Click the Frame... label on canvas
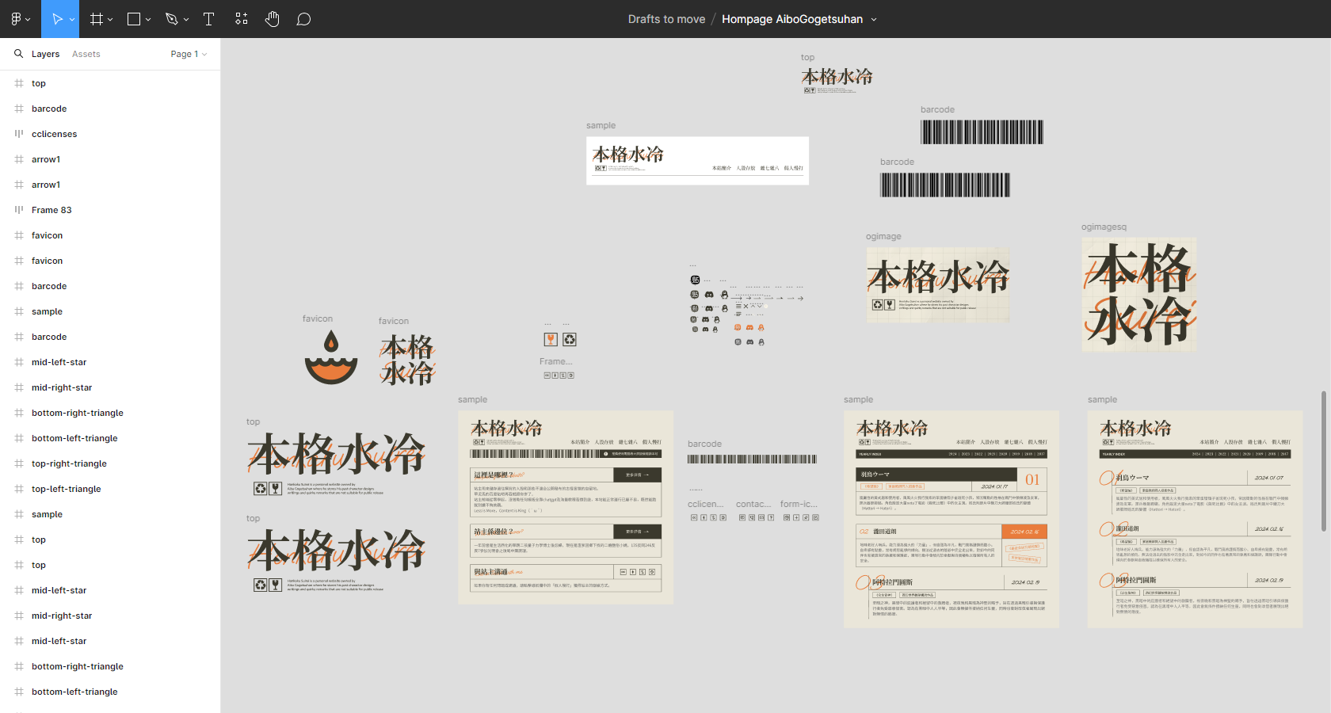 pyautogui.click(x=555, y=361)
